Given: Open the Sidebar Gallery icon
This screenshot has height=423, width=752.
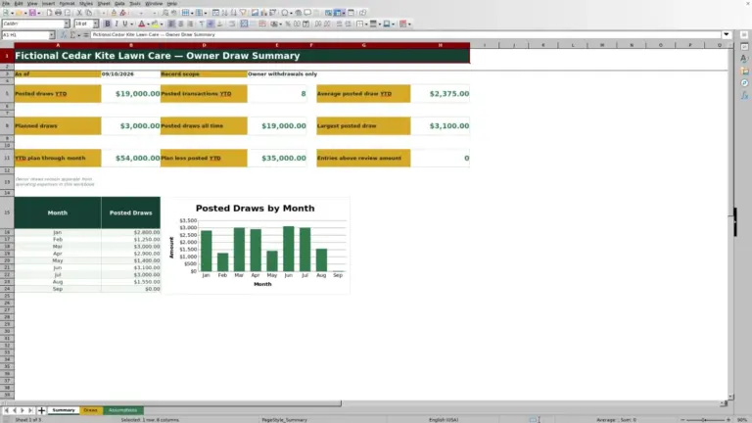Looking at the screenshot, I should coord(744,70).
